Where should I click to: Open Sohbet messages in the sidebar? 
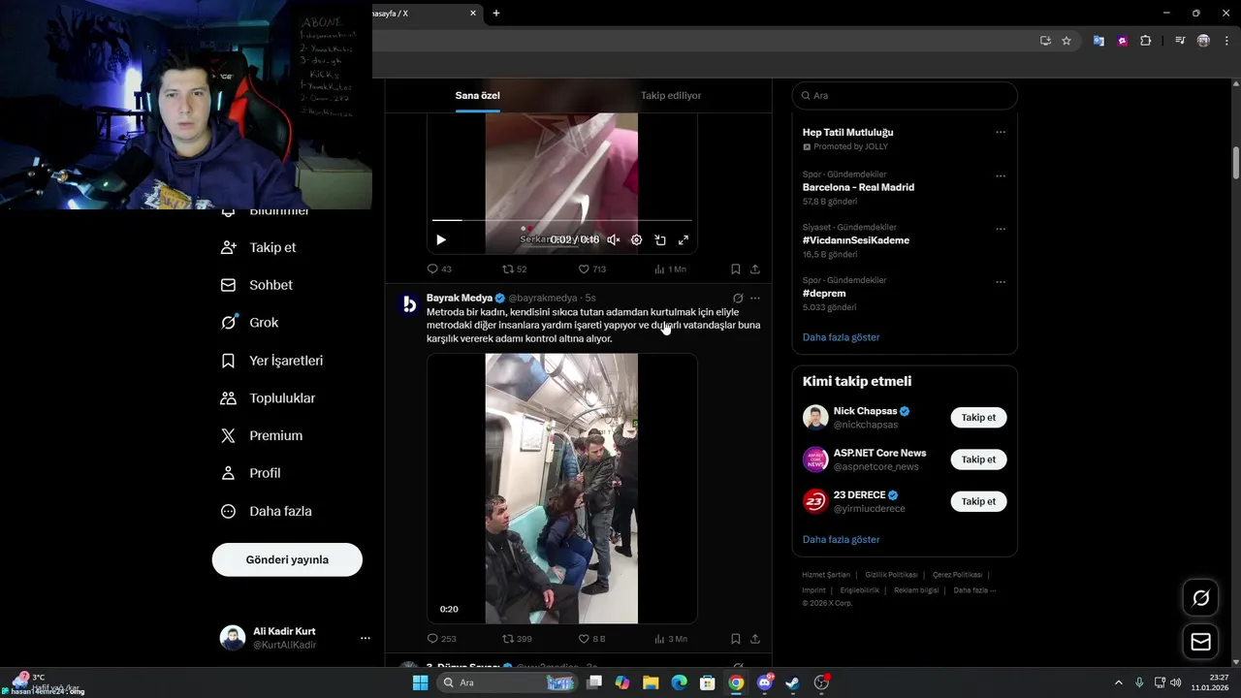coord(257,285)
